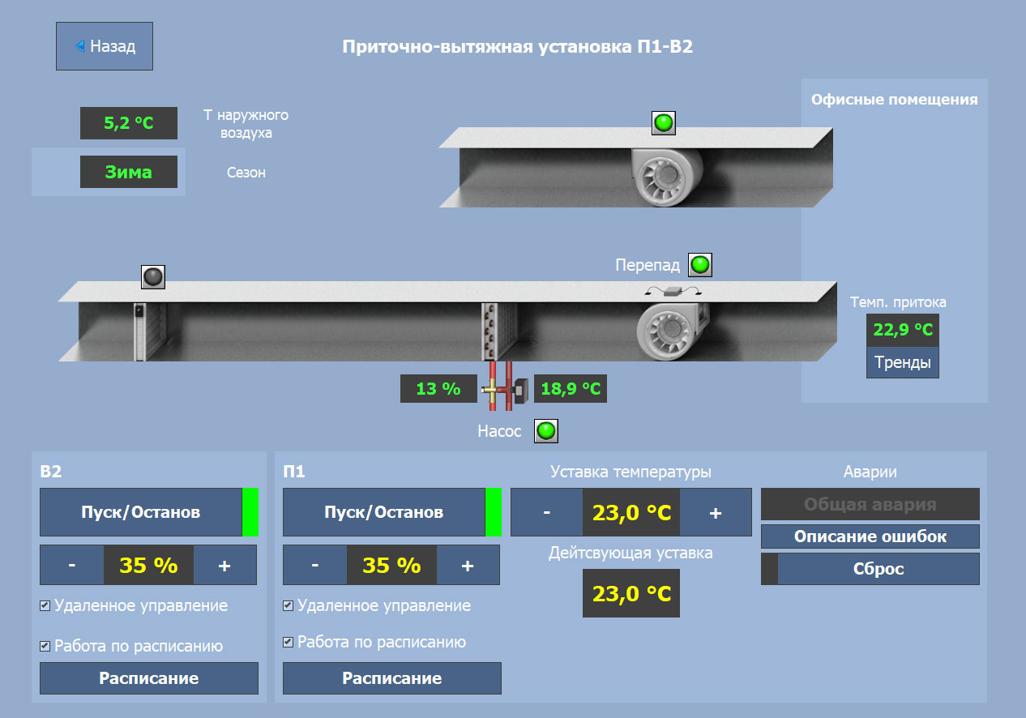Disable П1 Удаленное управление checkbox
The image size is (1026, 718).
click(289, 605)
